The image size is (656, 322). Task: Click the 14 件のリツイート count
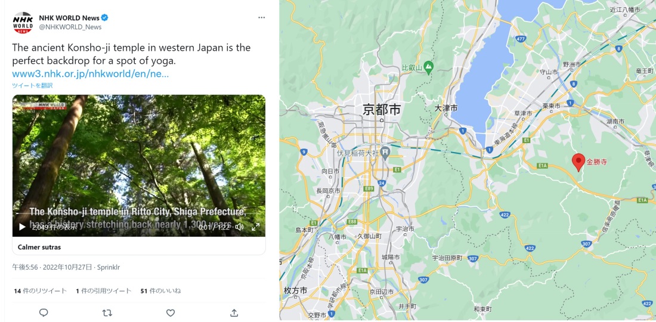40,290
